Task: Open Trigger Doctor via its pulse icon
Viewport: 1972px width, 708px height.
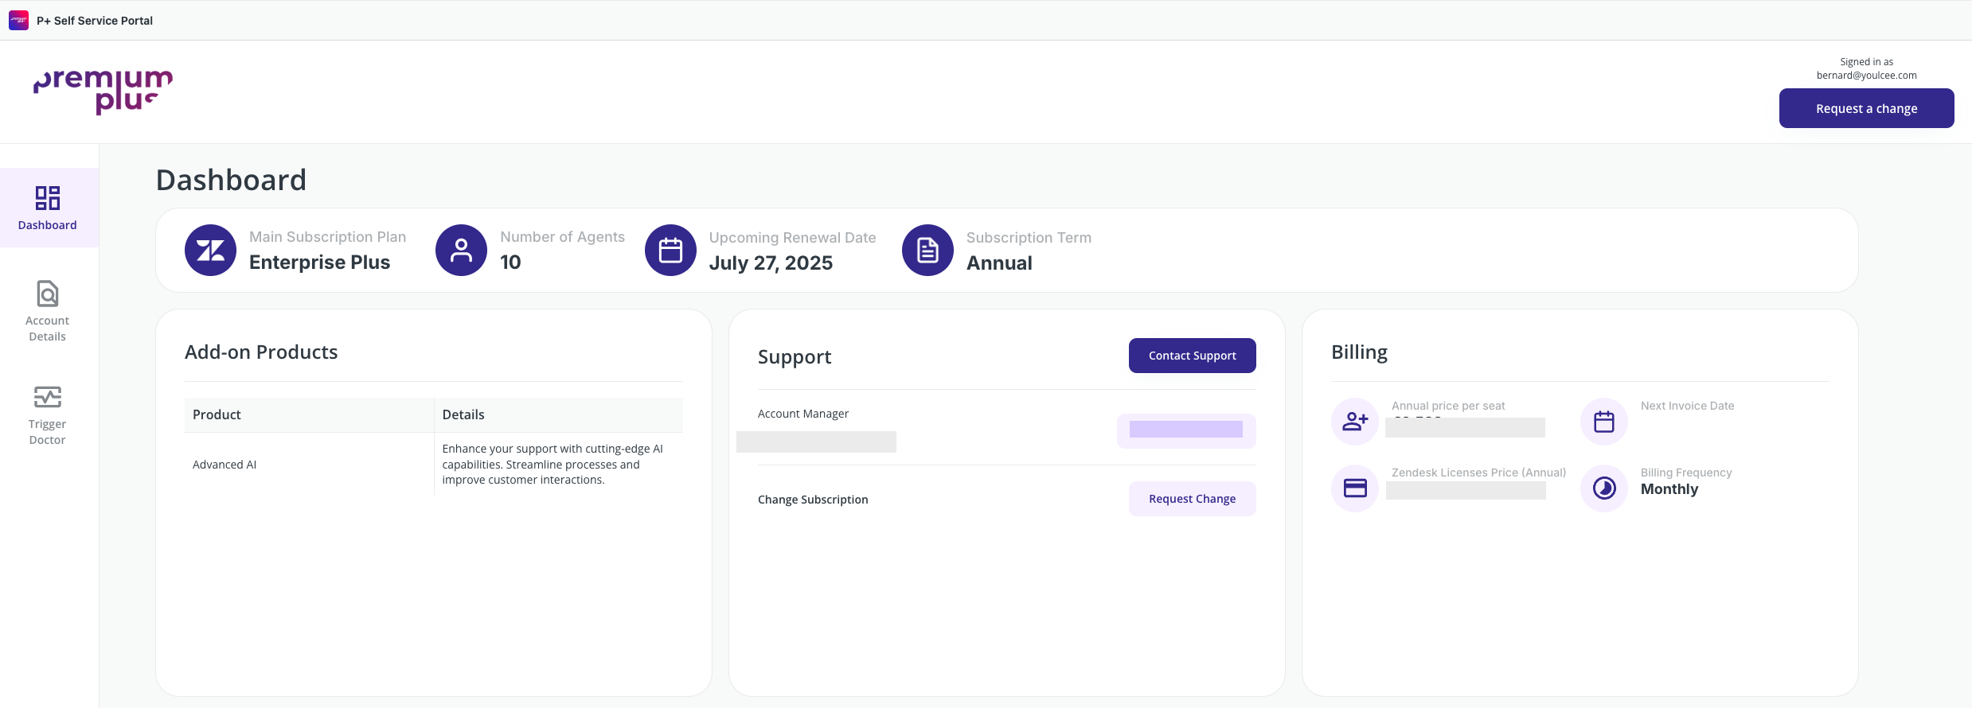Action: 48,397
